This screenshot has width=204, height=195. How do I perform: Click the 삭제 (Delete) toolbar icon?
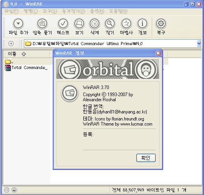94,24
